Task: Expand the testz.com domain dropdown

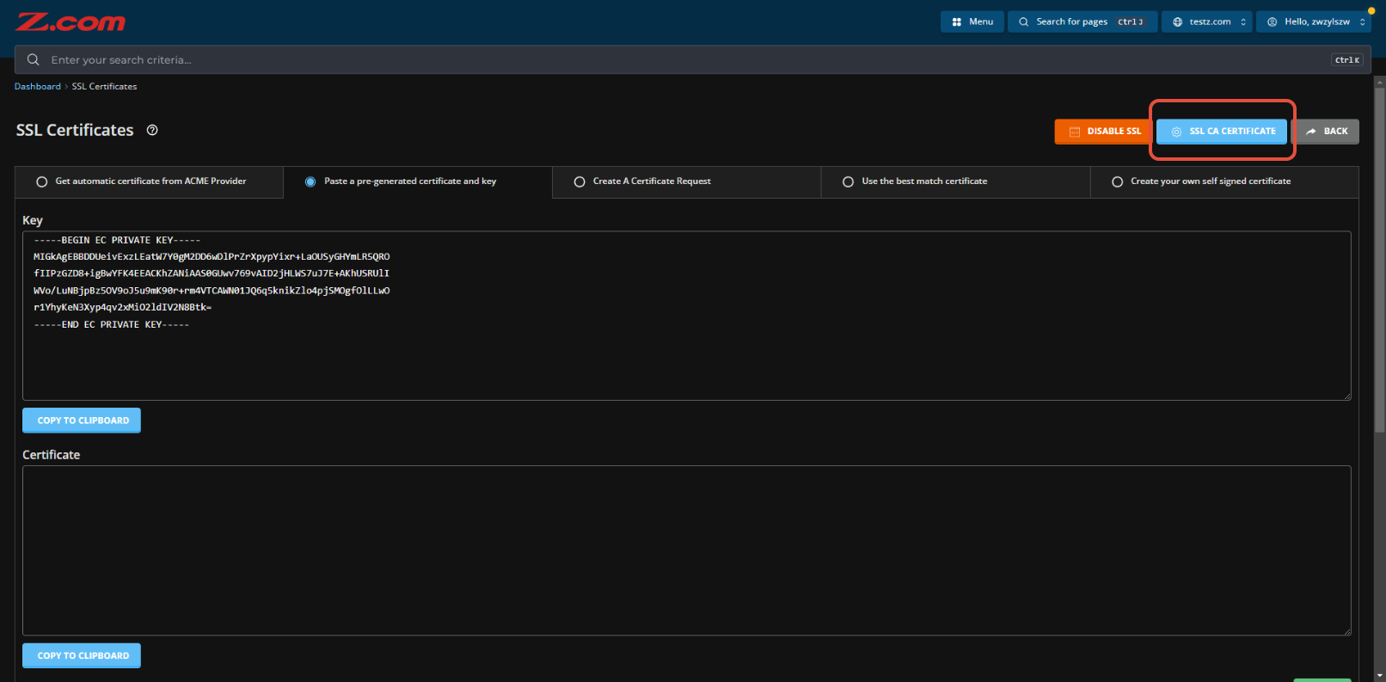Action: pos(1207,22)
